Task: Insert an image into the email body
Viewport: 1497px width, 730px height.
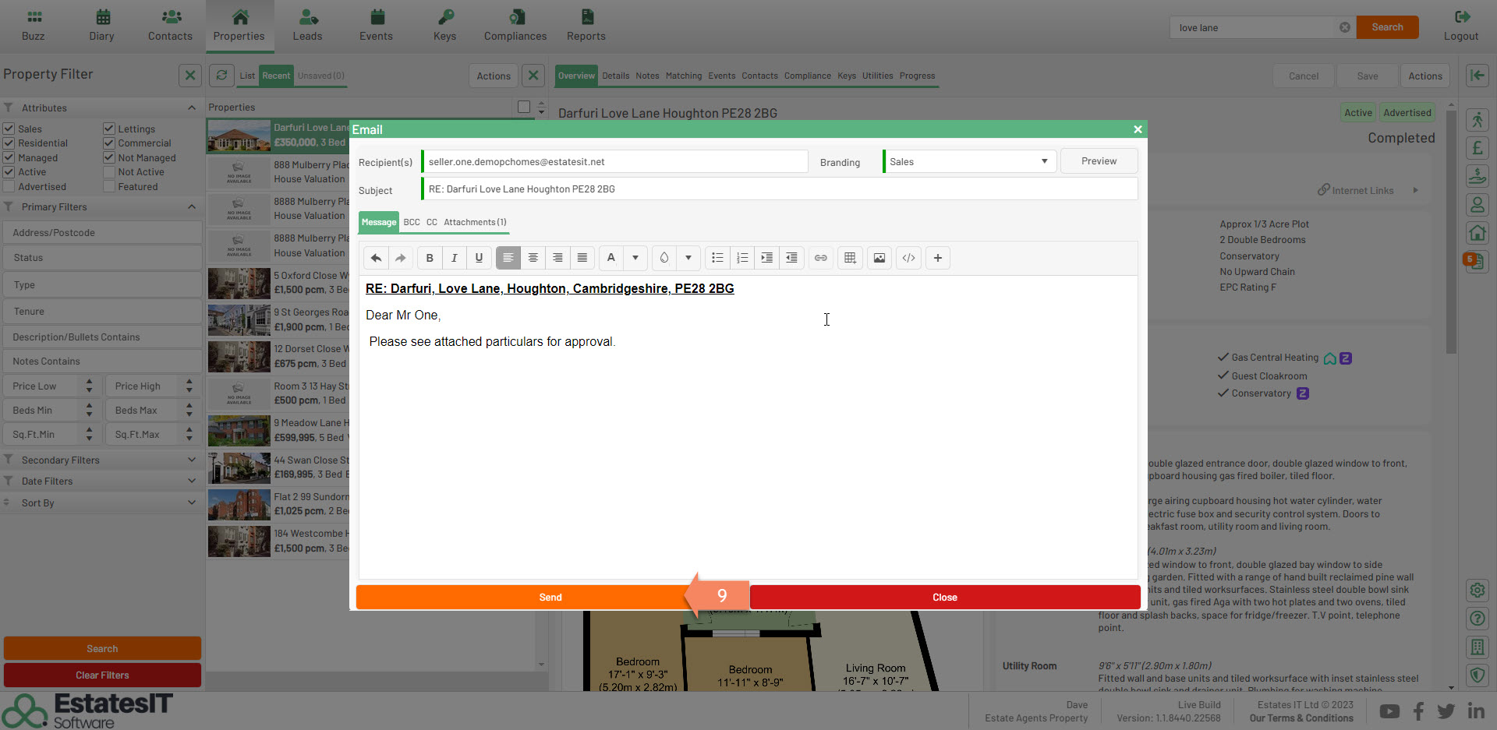Action: coord(879,258)
